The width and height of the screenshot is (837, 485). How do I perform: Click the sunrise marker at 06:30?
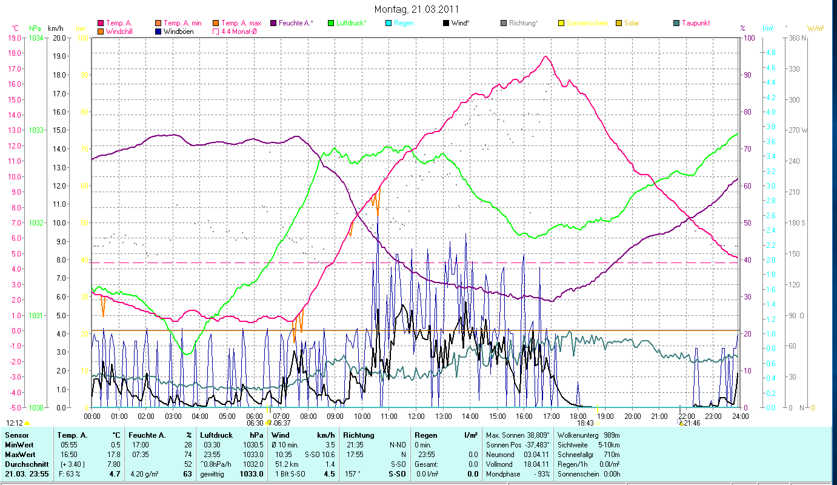pos(268,423)
